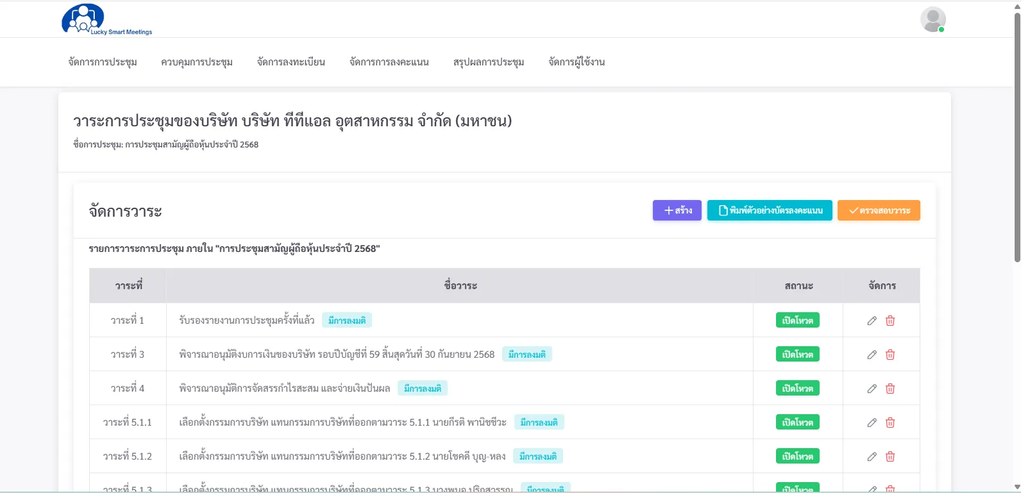The width and height of the screenshot is (1021, 493).
Task: Edit วาระที่ 5.1.1 with the pencil icon
Action: coord(872,422)
